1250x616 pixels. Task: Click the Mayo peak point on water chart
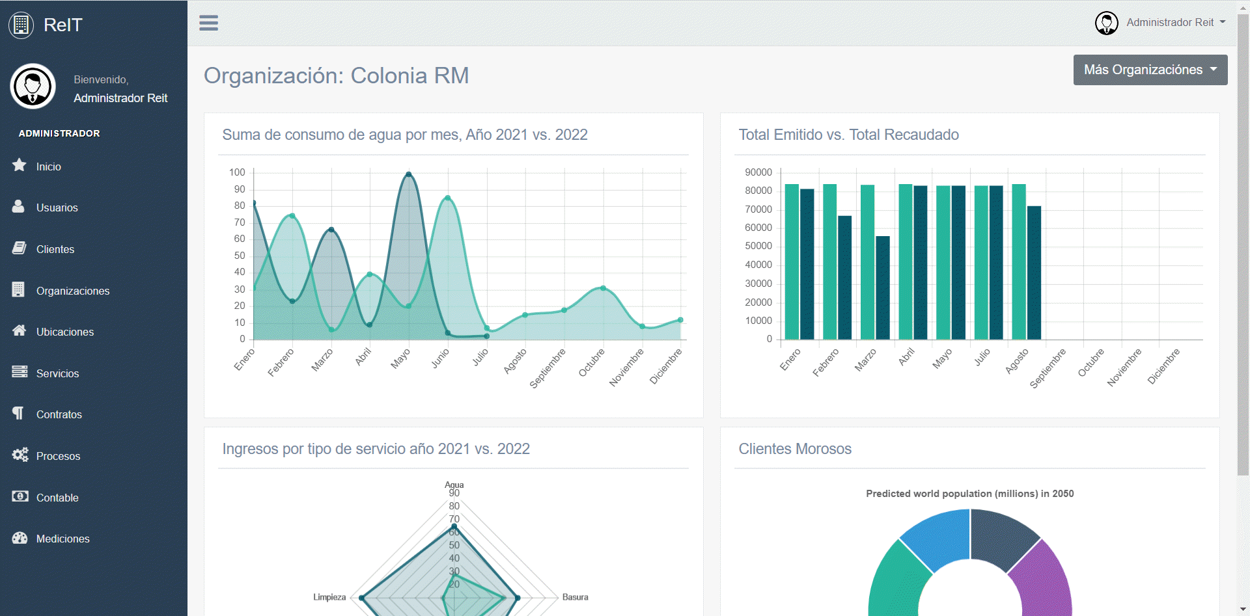pyautogui.click(x=409, y=174)
